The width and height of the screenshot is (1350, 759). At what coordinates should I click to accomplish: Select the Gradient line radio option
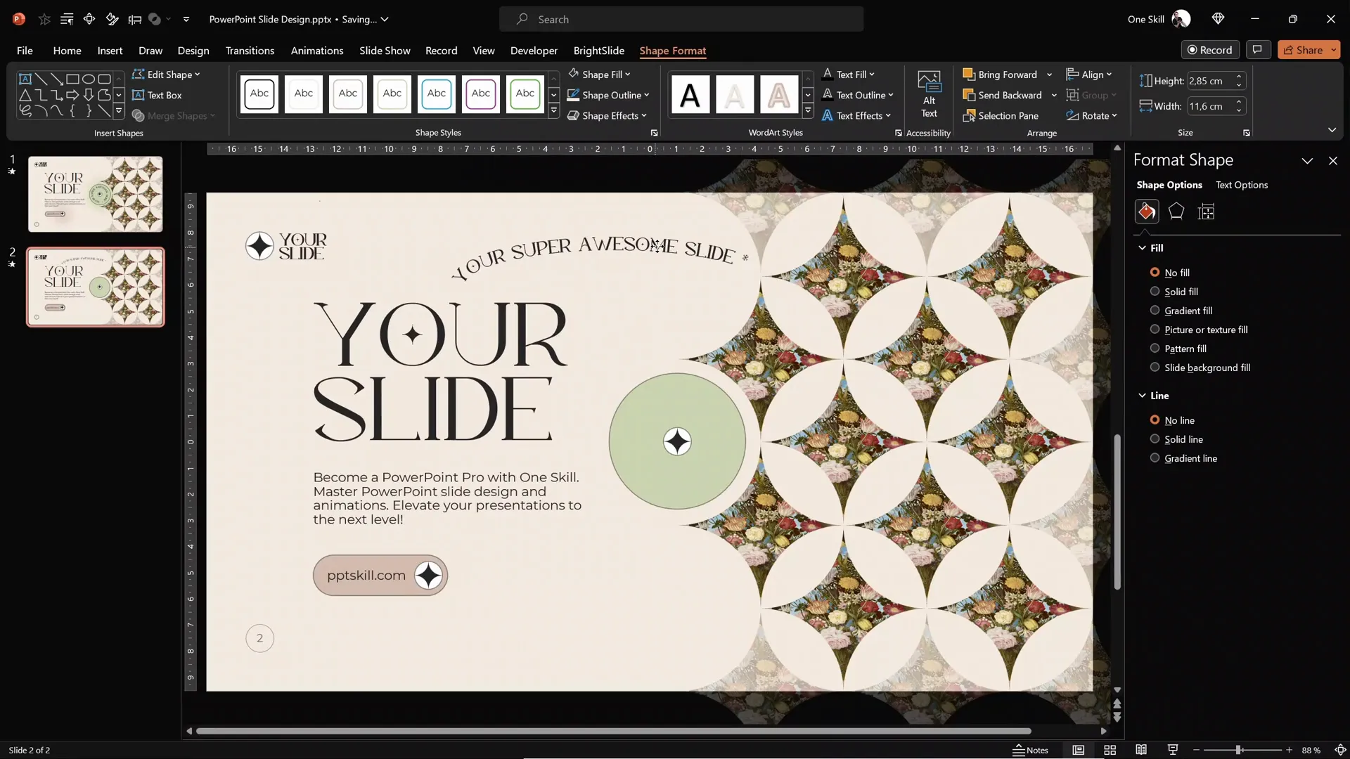(x=1155, y=458)
